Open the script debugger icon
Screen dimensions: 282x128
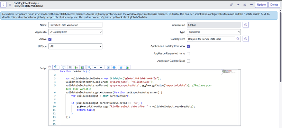(x=127, y=67)
